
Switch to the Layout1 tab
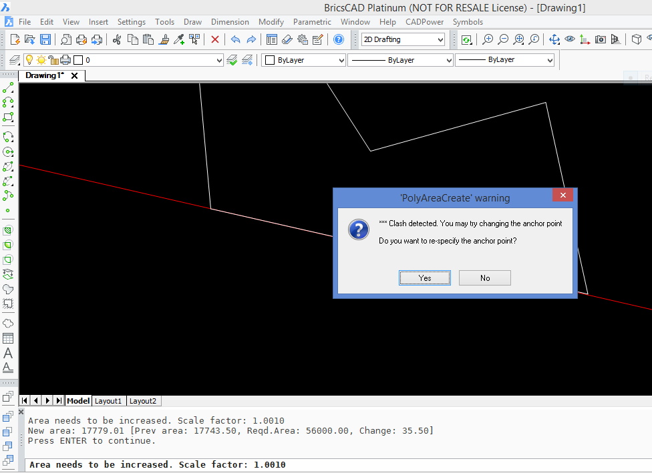[x=108, y=401]
